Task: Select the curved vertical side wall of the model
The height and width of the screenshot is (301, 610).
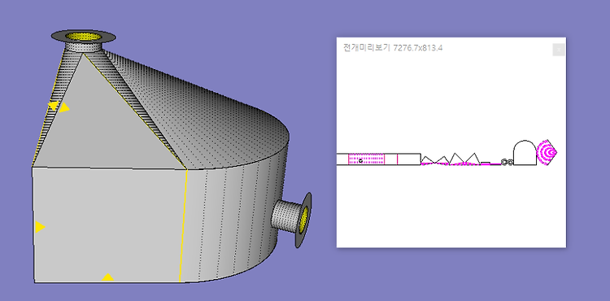Action: 233,218
